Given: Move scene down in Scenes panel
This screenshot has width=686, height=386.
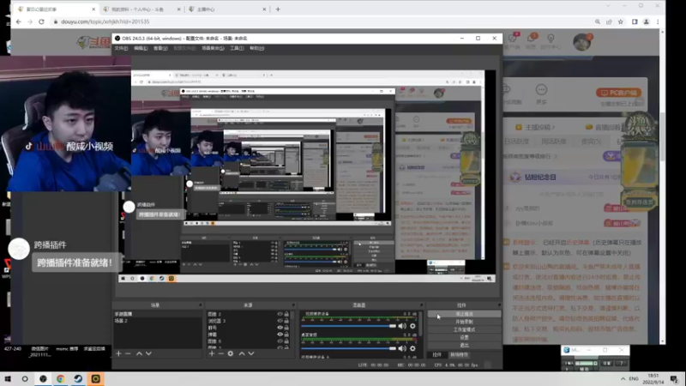Looking at the screenshot, I should click(148, 353).
